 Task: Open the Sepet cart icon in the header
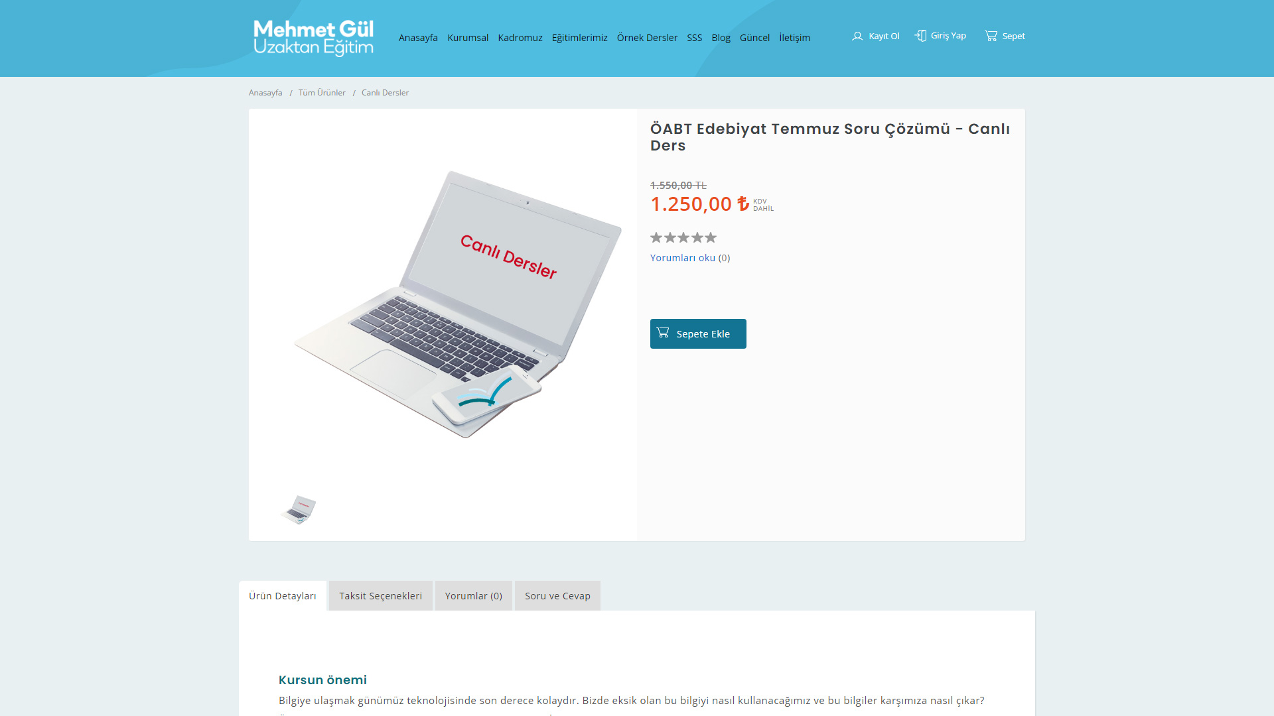(991, 36)
